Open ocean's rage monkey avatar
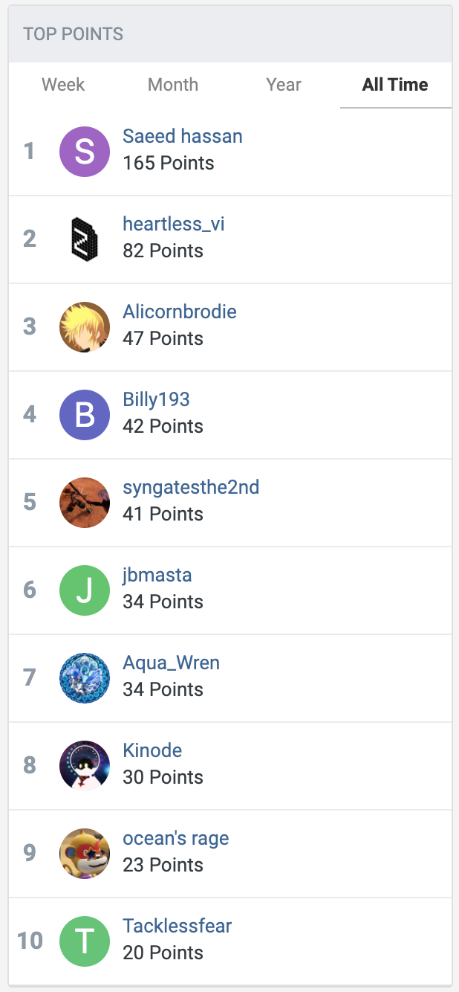Viewport: 459px width, 992px height. pos(85,854)
